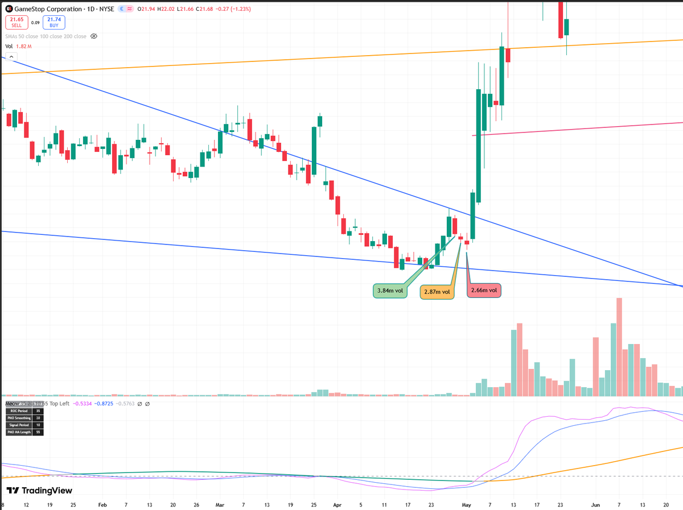Click the low price L21.66 in the header
Viewport: 683px width, 510px height.
[x=186, y=9]
